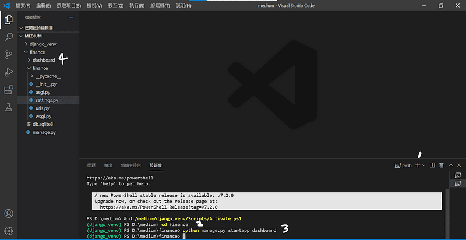Open the Search view icon
Image resolution: width=466 pixels, height=240 pixels.
coord(9,37)
